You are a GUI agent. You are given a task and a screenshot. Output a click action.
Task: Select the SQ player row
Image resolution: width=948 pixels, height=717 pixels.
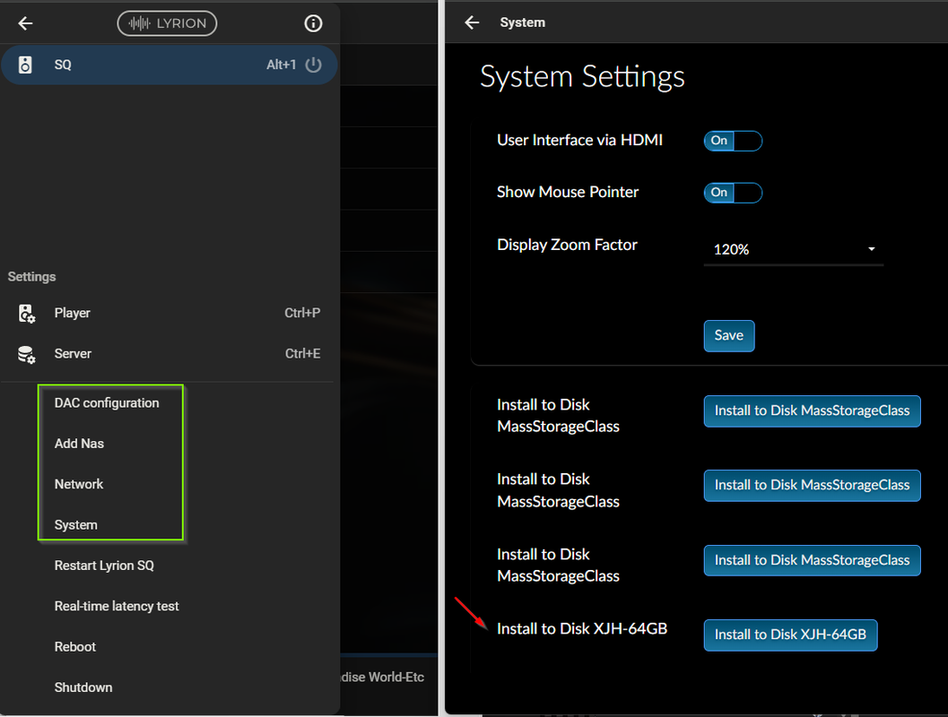[x=170, y=65]
